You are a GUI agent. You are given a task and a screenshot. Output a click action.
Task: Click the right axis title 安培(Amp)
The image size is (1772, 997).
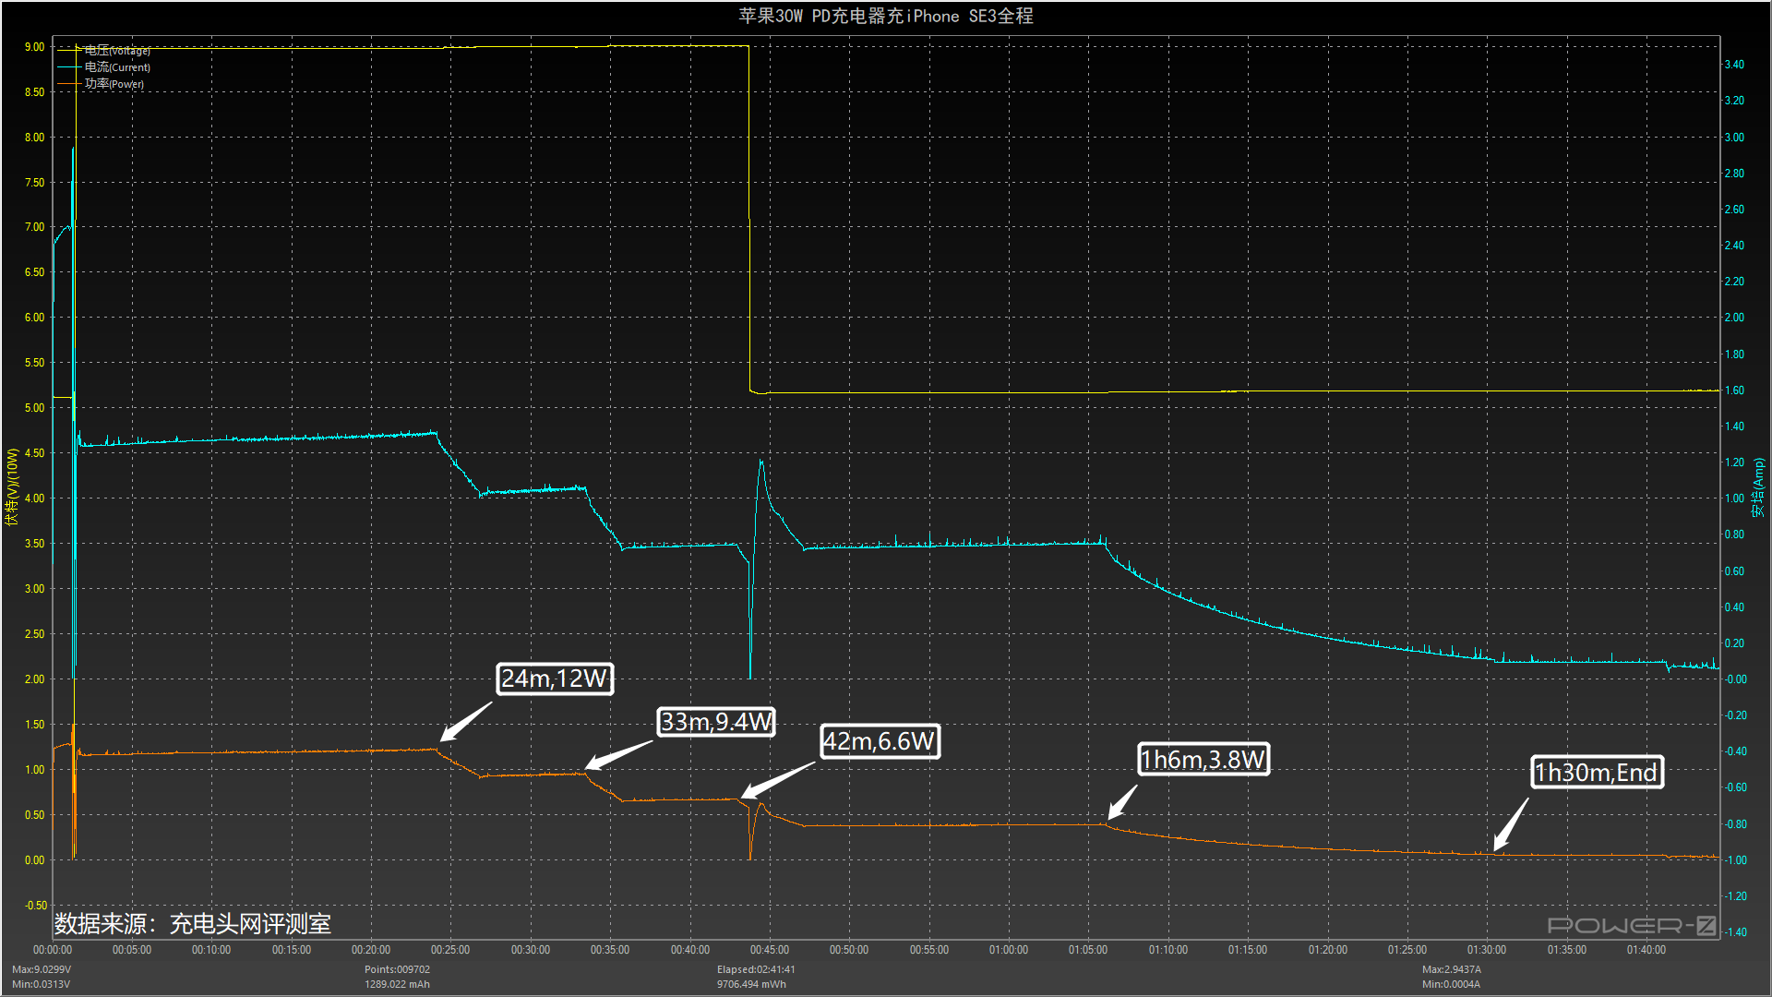click(1758, 486)
